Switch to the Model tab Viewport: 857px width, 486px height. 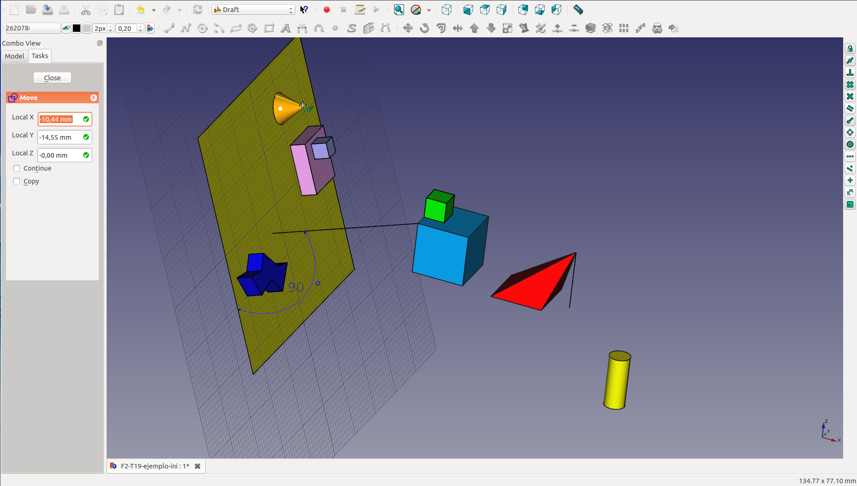click(x=14, y=56)
